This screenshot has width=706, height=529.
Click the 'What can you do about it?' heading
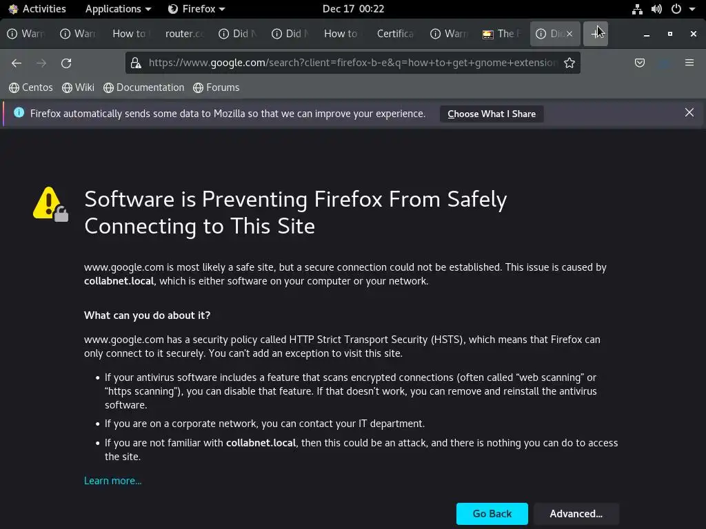pos(148,315)
